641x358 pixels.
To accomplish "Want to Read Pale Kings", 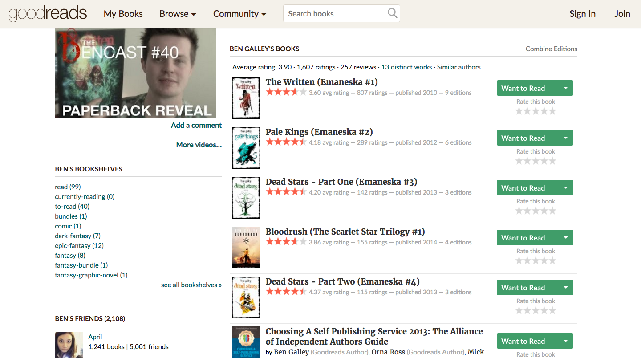I will point(527,138).
